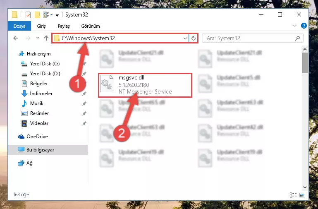Click the view layout icon in title bar toolbar
318x209 pixels.
pyautogui.click(x=46, y=14)
